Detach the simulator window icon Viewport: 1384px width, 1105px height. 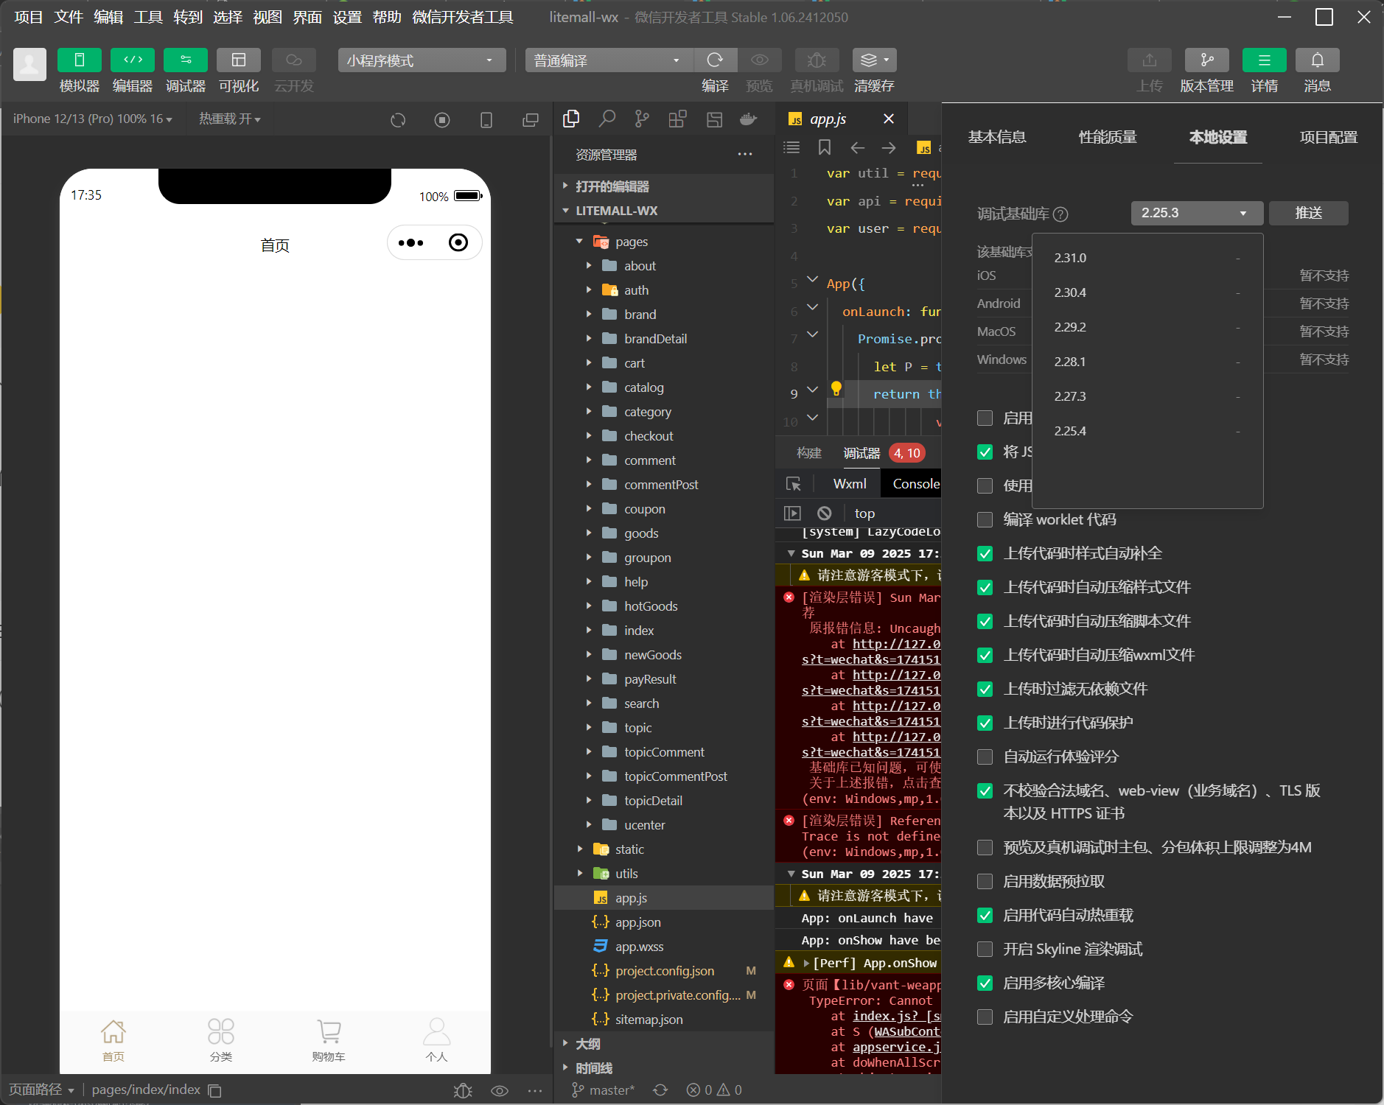(531, 120)
